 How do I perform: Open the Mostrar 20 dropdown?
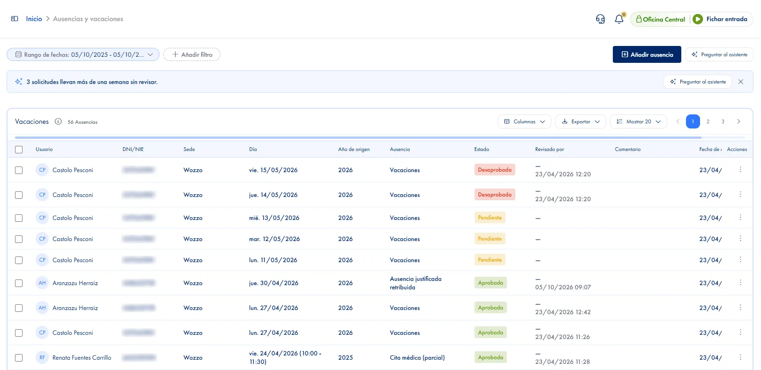click(x=638, y=121)
